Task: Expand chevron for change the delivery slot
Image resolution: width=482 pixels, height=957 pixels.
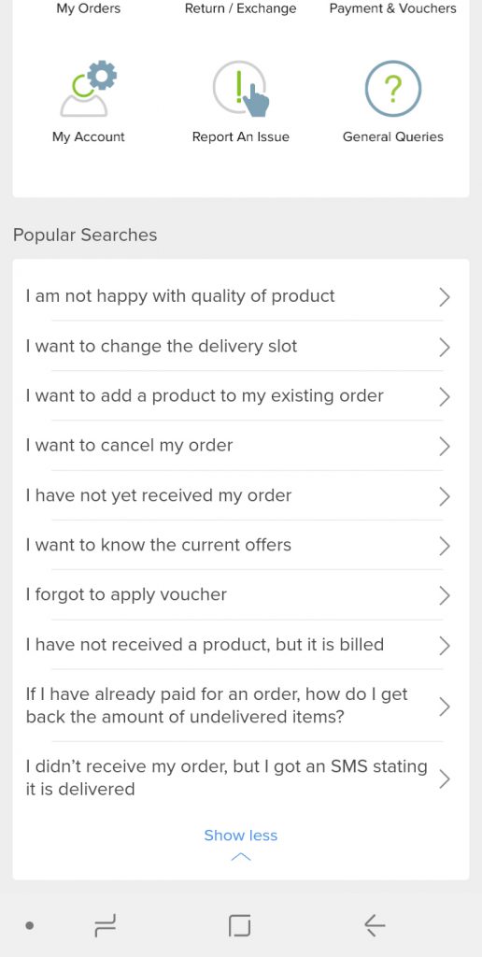Action: click(445, 348)
